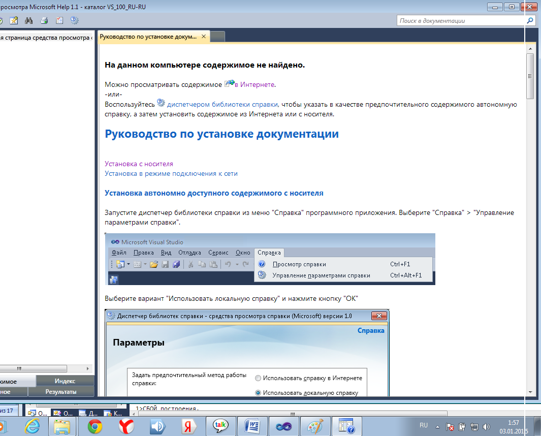Minimize the Help Viewer window
Screen dimensions: 541x436
click(x=495, y=7)
